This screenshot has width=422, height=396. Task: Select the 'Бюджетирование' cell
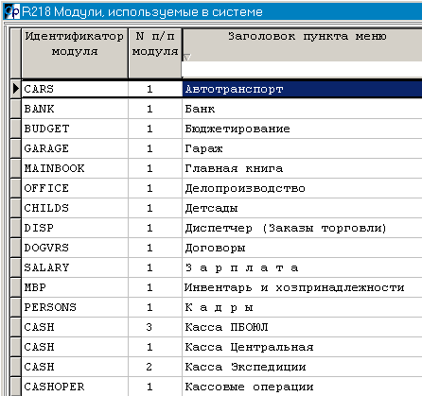click(302, 129)
